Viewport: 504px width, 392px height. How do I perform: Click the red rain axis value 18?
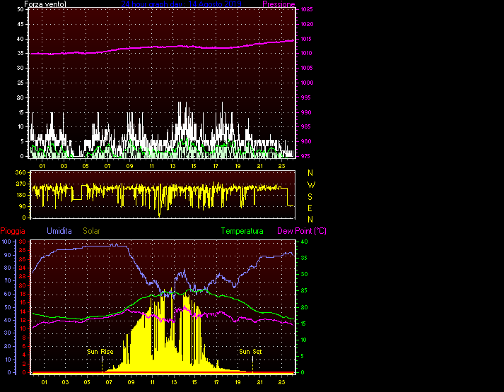[22, 294]
